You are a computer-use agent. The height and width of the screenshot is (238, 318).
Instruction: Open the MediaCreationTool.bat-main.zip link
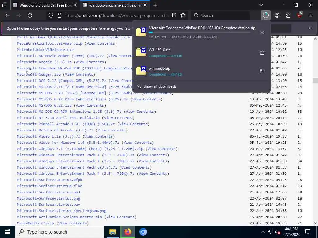49,43
